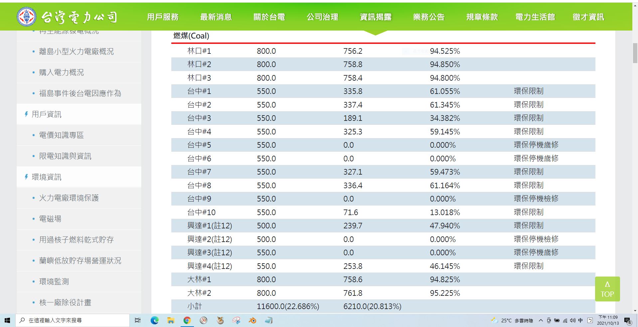This screenshot has width=638, height=327.
Task: Open the notepad app icon in taskbar
Action: (x=269, y=320)
